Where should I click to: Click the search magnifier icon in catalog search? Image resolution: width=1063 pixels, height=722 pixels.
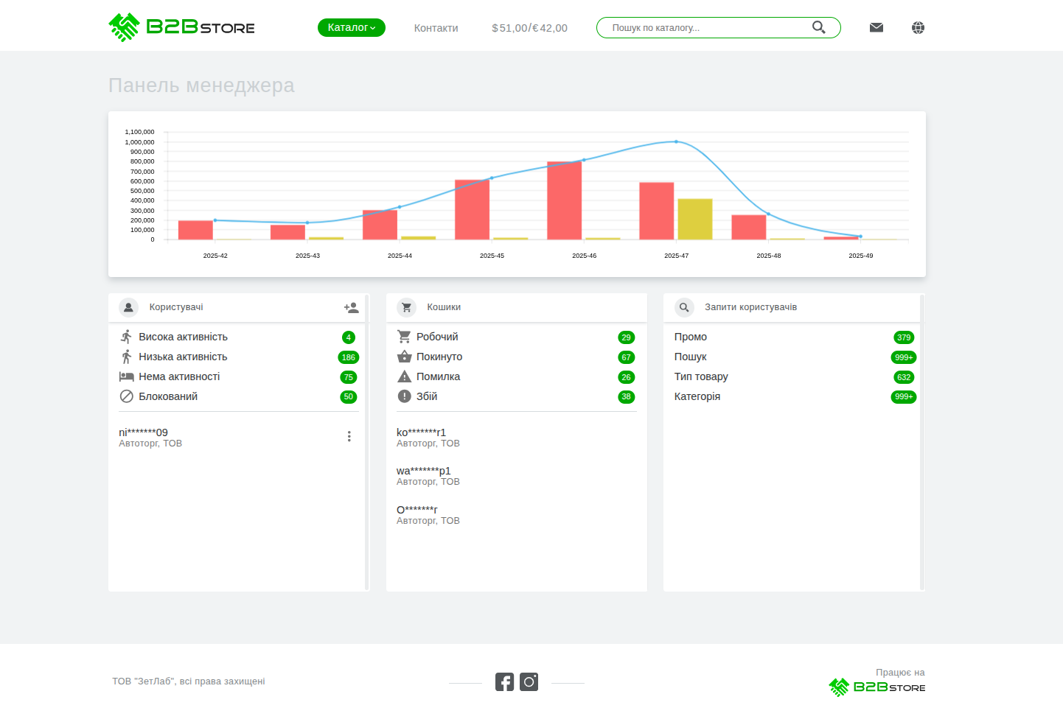click(818, 27)
